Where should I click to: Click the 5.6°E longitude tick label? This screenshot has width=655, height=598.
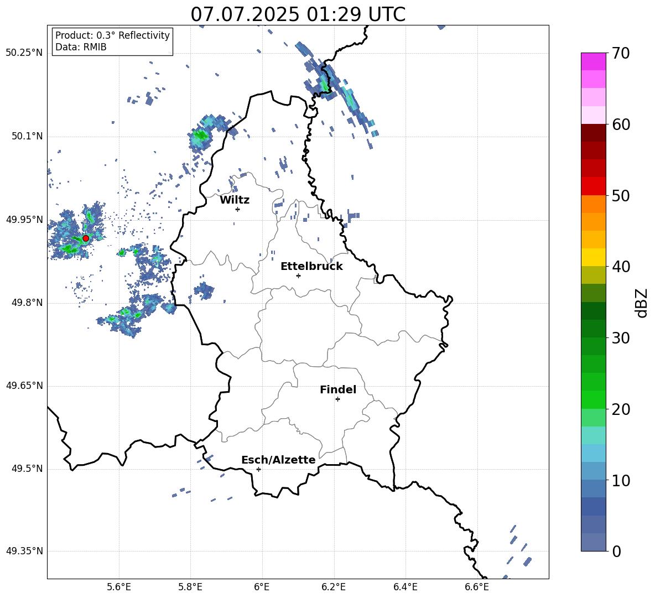tap(119, 587)
